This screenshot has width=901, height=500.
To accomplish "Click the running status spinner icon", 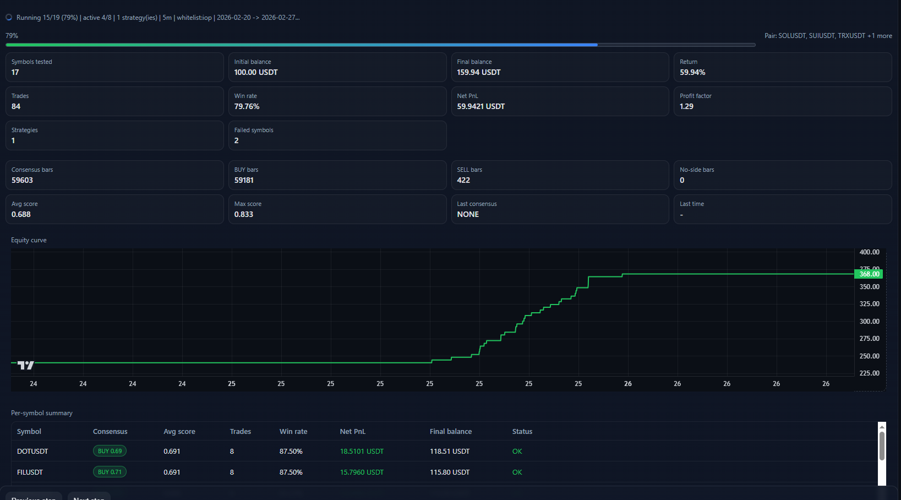I will point(9,17).
